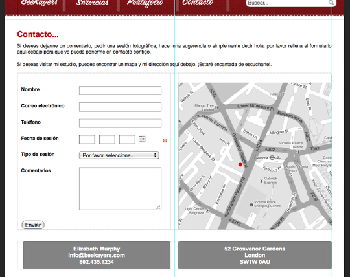
Task: Go to the Portafolio menu item
Action: coord(145,3)
